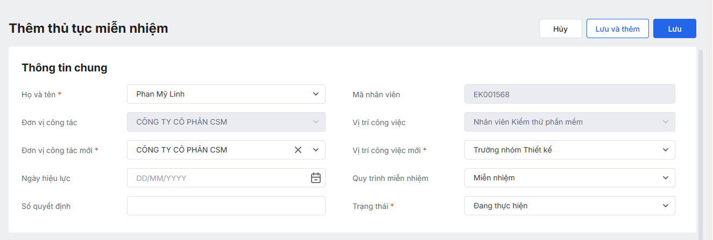Viewport: 713px width, 240px height.
Task: Focus the Số quyết định input field
Action: [226, 206]
